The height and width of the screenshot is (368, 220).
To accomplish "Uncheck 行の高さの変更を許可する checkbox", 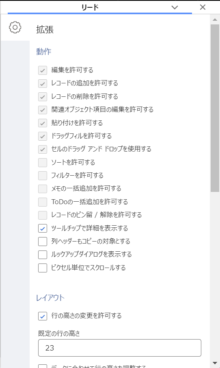I will 43,316.
